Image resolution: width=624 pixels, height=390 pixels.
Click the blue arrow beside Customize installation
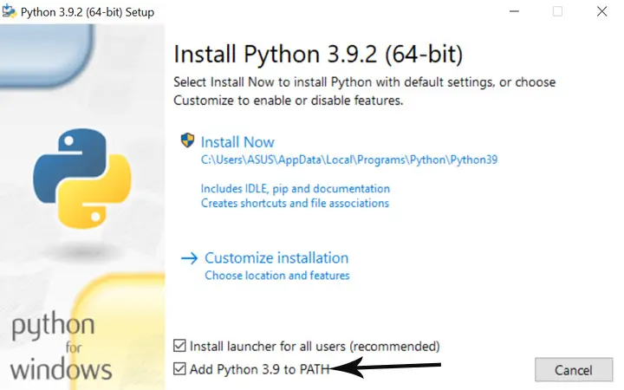point(189,258)
